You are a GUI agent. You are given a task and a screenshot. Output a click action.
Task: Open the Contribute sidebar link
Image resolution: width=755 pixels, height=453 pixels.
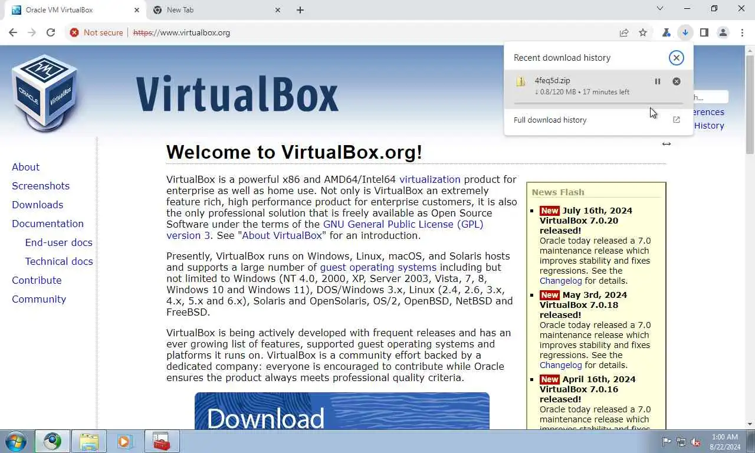(x=37, y=280)
